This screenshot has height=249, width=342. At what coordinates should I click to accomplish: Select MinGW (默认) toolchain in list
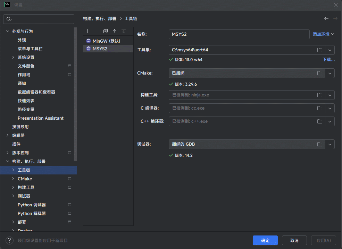pos(106,41)
